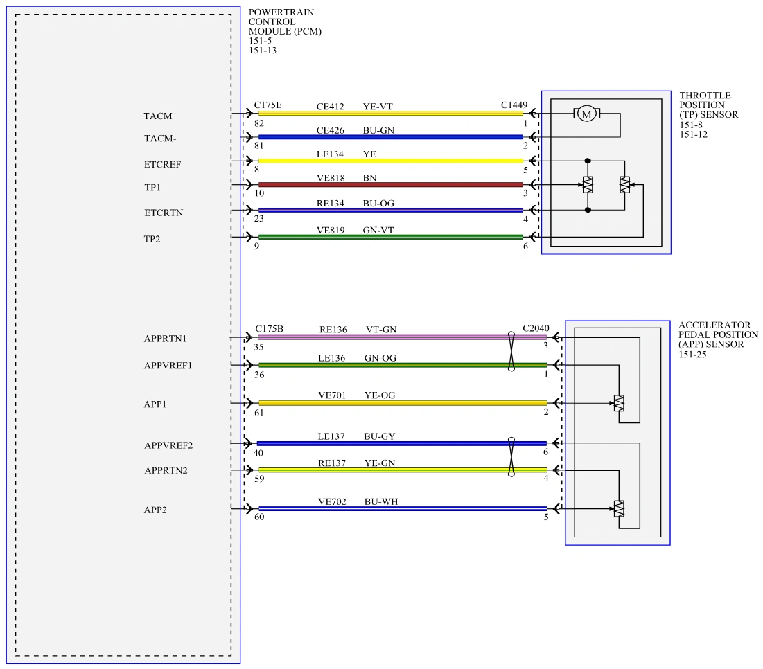The height and width of the screenshot is (669, 763).
Task: Click the yellow VE701 YE-OG wire
Action: pyautogui.click(x=403, y=403)
